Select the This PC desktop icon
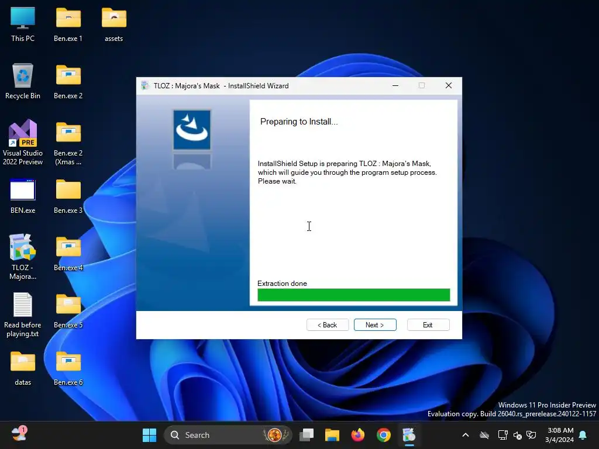The image size is (599, 449). pos(23,25)
